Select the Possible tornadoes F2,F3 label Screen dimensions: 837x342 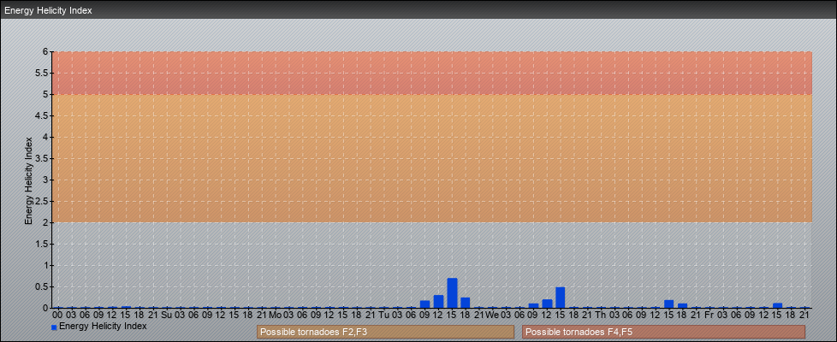pyautogui.click(x=385, y=332)
